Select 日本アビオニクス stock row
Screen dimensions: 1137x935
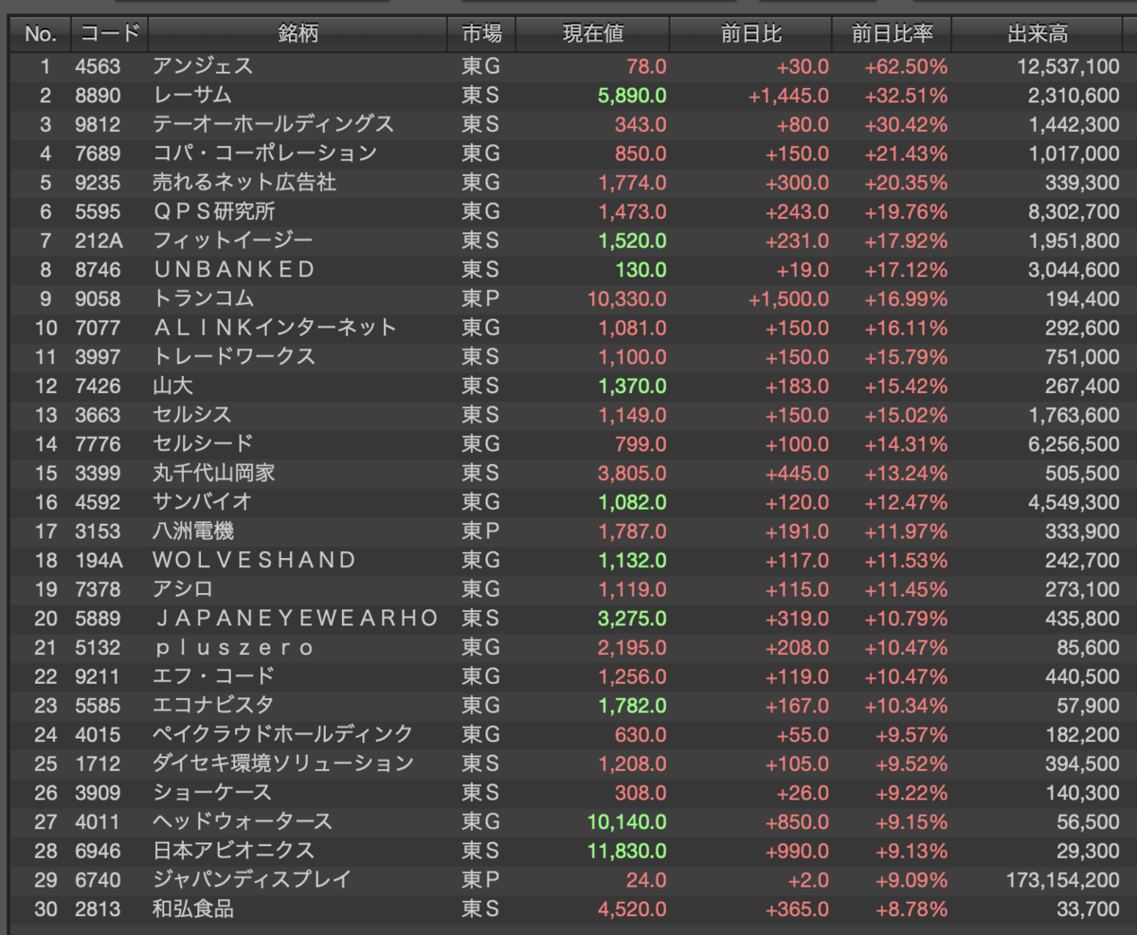568,851
